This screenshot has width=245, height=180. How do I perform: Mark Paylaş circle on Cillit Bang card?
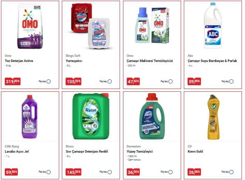coord(49,172)
